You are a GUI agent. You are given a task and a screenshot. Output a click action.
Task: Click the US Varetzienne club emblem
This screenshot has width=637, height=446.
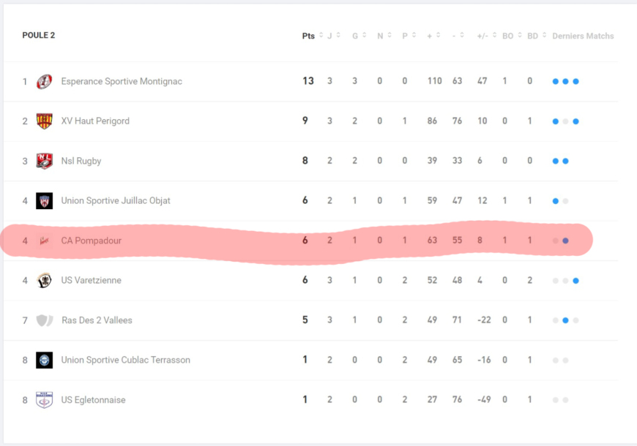click(45, 280)
